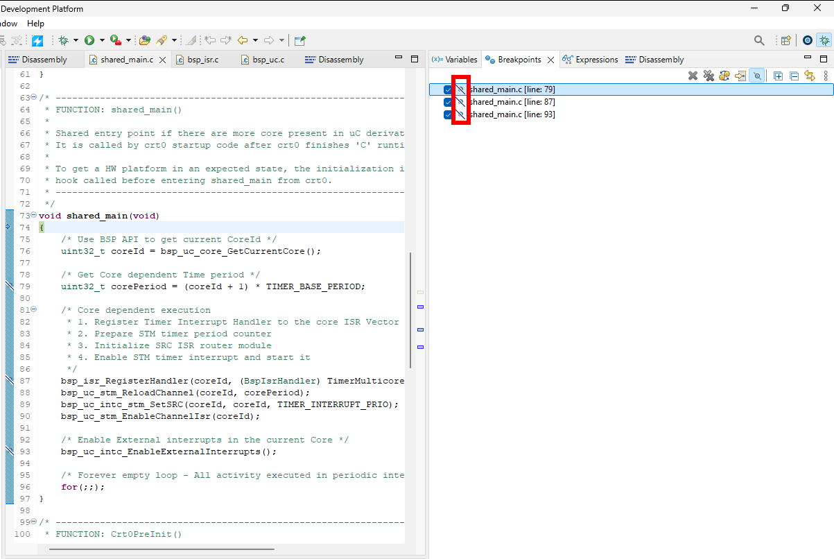Toggle breakpoint checkbox for line 93

pyautogui.click(x=448, y=114)
